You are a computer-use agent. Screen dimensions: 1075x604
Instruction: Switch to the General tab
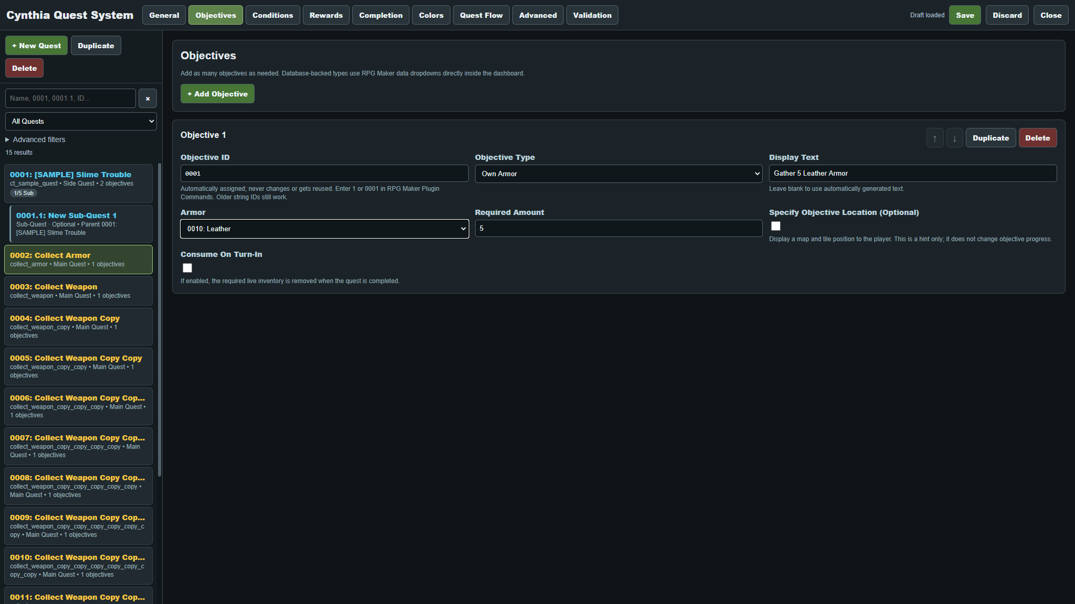(164, 15)
